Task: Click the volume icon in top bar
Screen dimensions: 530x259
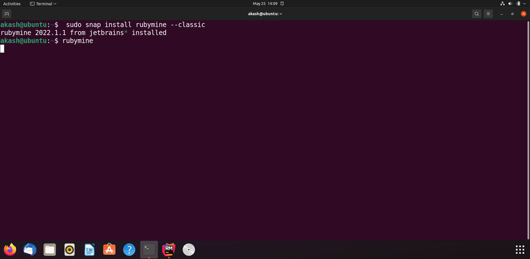Action: [x=510, y=4]
